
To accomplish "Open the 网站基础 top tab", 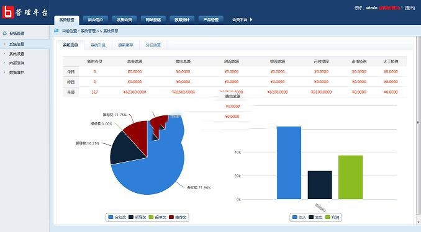I will (x=153, y=20).
